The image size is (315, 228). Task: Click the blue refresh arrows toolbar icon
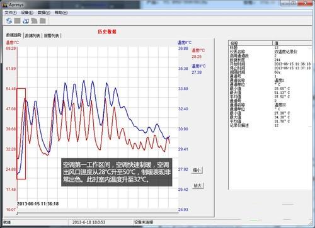9,21
